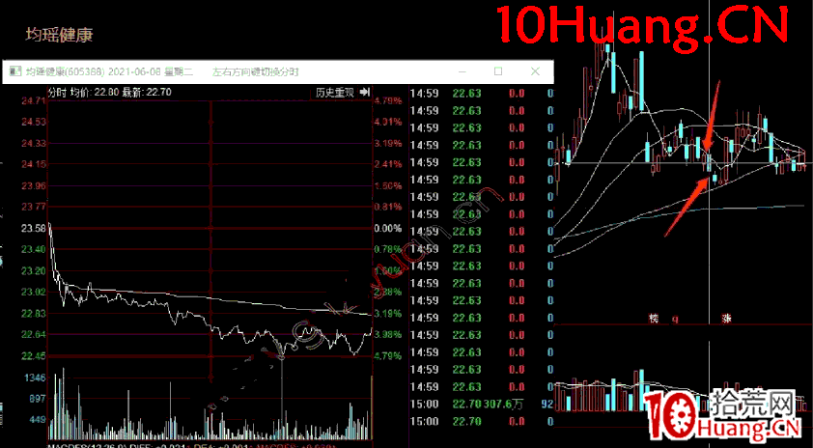Click the 最新: 22.70 latest price readout

(x=148, y=93)
